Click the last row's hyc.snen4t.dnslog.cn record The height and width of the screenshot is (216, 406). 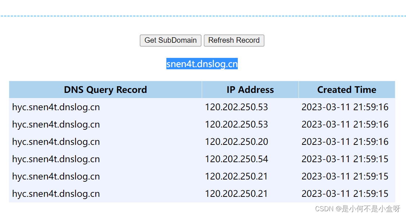(x=56, y=194)
